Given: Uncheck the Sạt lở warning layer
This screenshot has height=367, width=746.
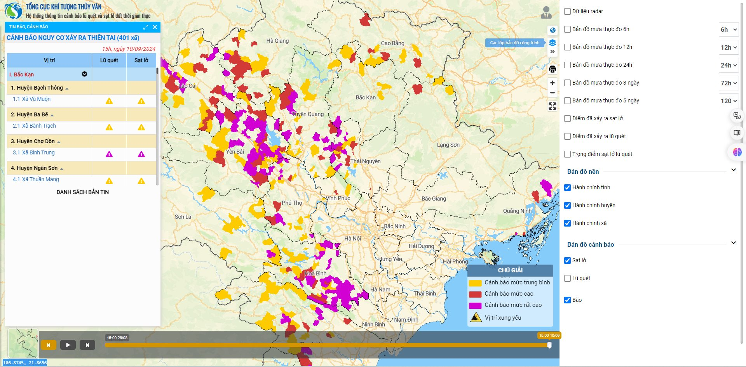Looking at the screenshot, I should pyautogui.click(x=567, y=261).
